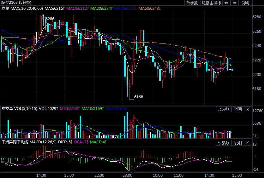Open 改参数 in the MACD panel
264x178 pixels.
(224, 143)
